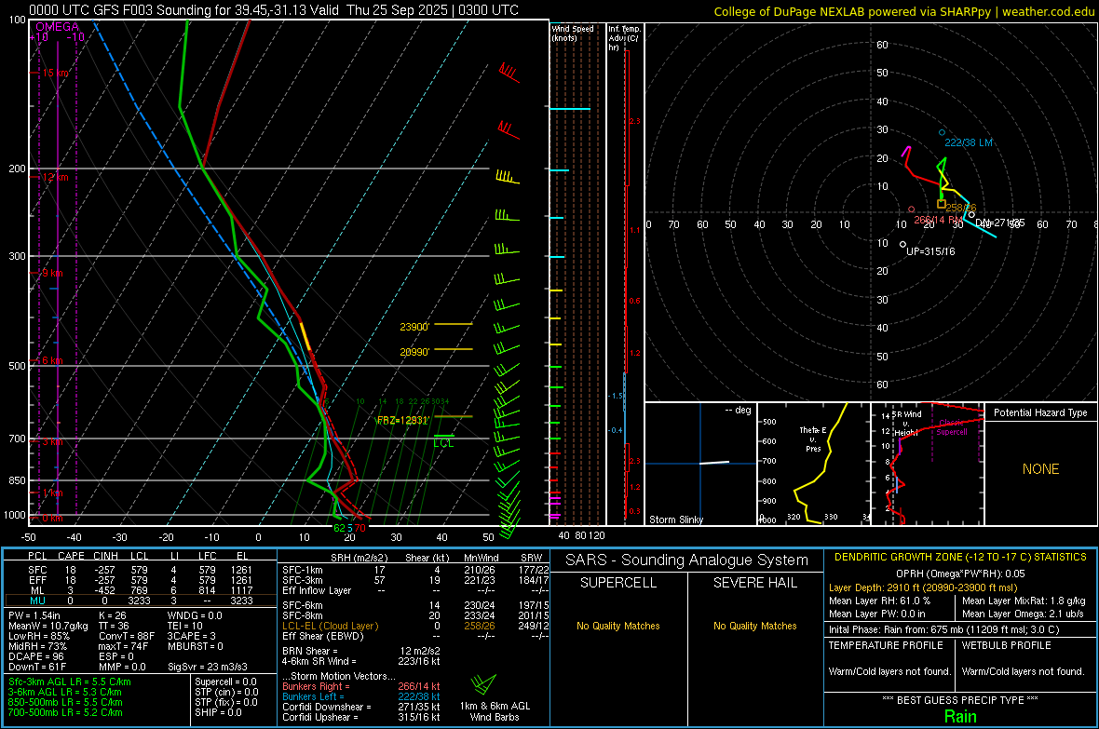1099x729 pixels.
Task: Click the Corfidi Downshear = label
Action: 327,707
